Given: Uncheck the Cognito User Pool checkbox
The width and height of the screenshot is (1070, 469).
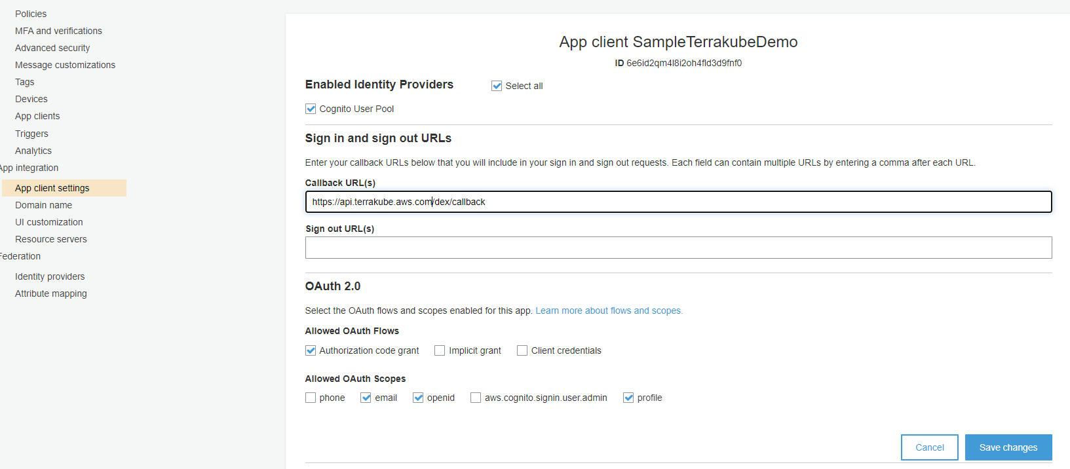Looking at the screenshot, I should click(311, 109).
